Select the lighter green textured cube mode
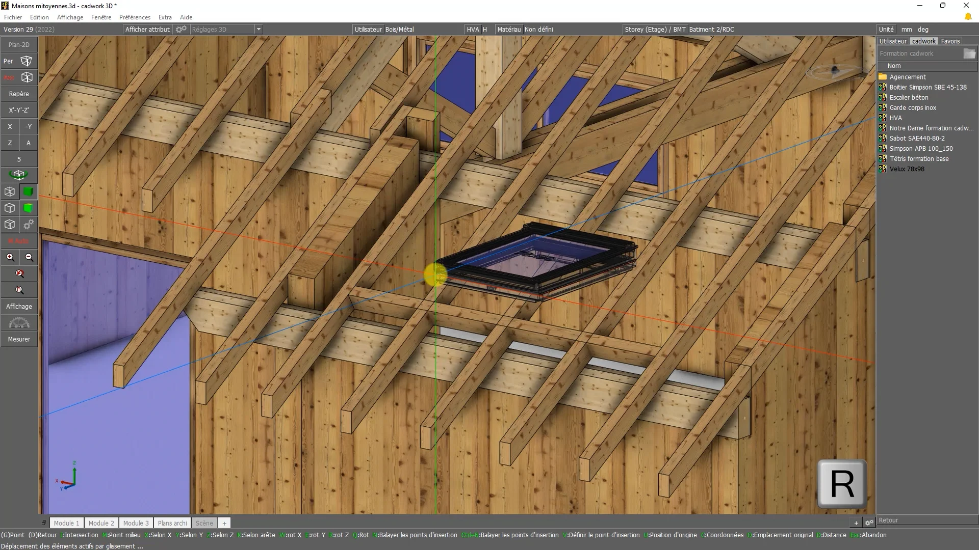Viewport: 979px width, 550px height. [29, 208]
